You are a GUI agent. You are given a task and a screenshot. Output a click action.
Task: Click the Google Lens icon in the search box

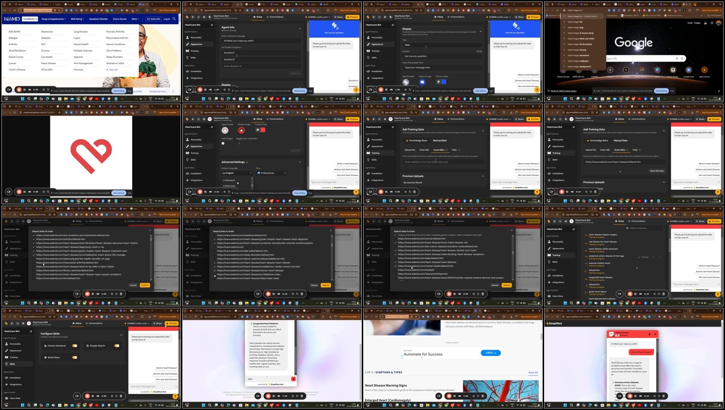tap(682, 59)
